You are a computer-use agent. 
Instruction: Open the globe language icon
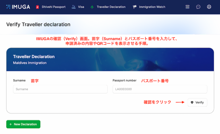coord(209,7)
